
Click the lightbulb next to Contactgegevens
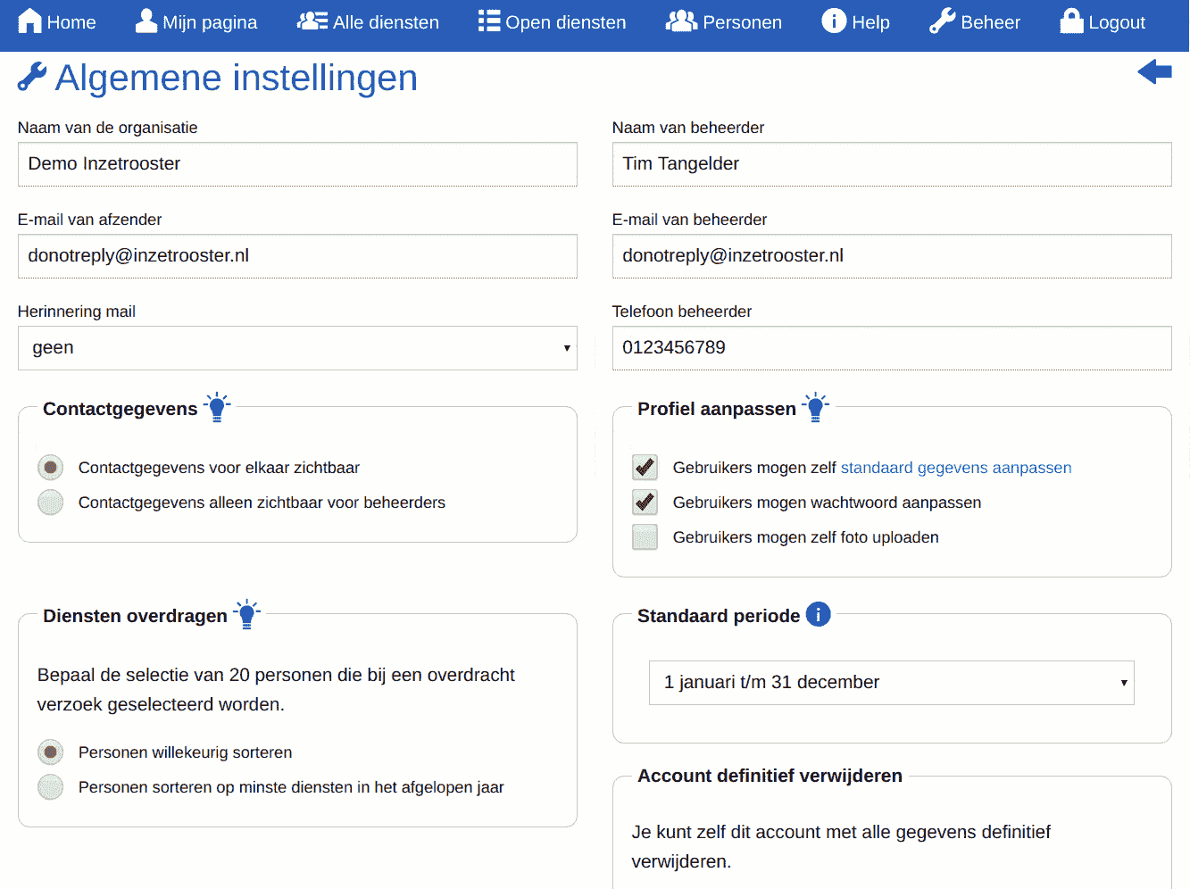[x=217, y=407]
